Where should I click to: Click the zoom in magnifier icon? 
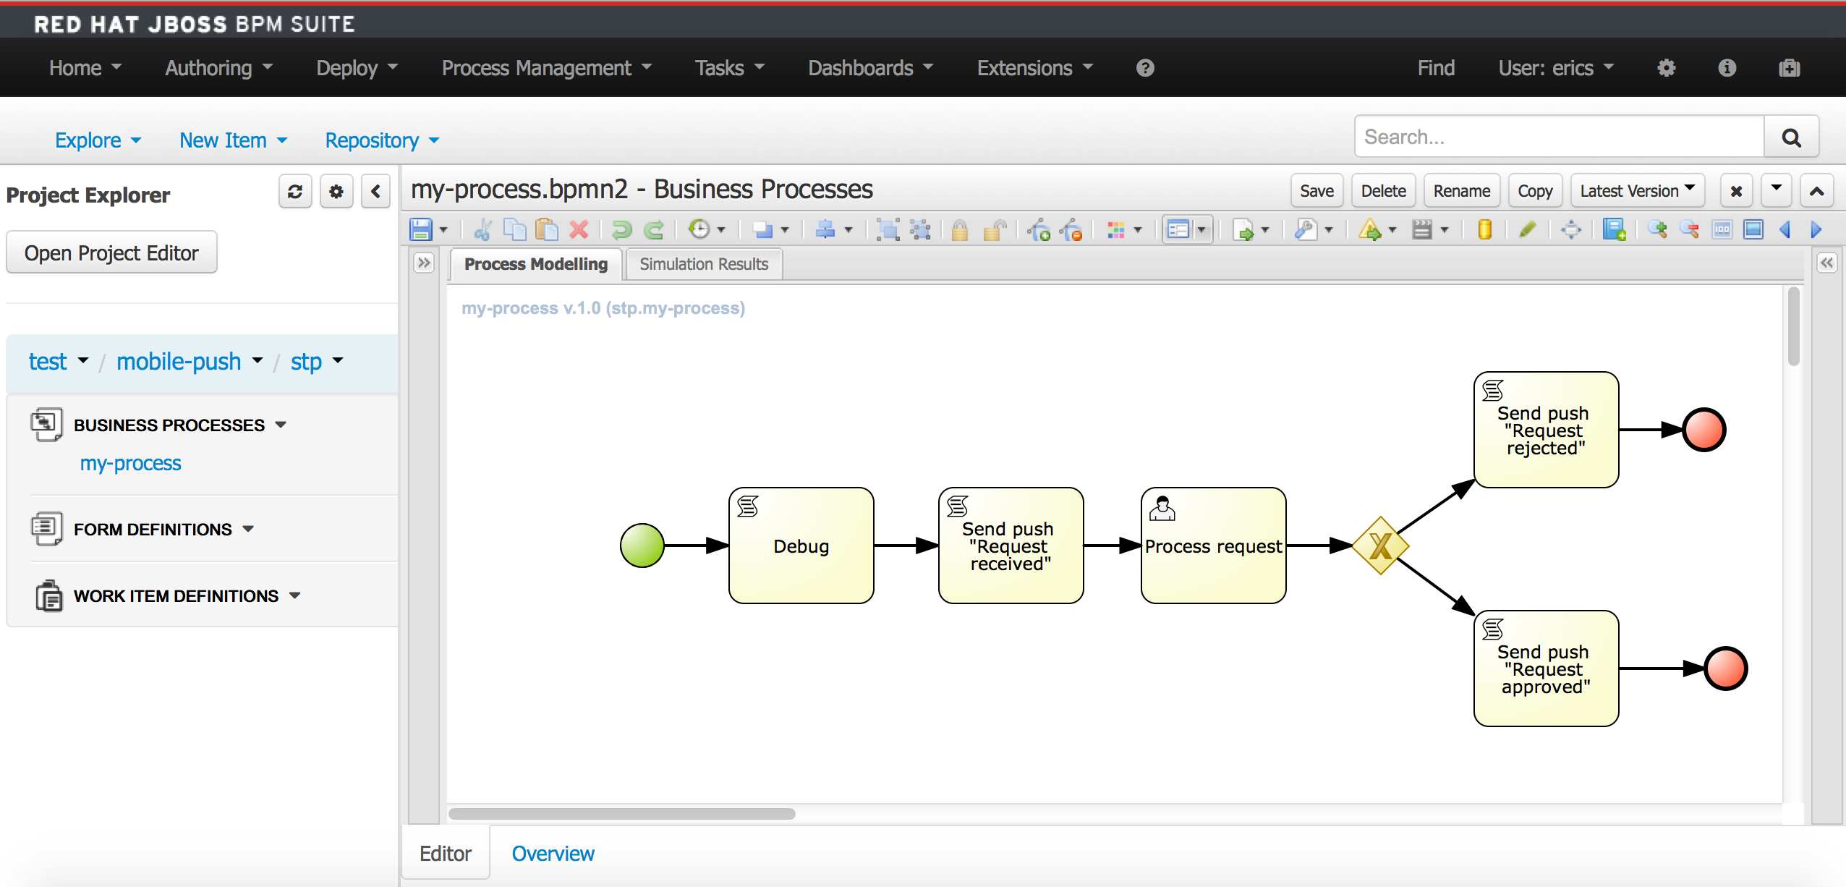point(1657,230)
